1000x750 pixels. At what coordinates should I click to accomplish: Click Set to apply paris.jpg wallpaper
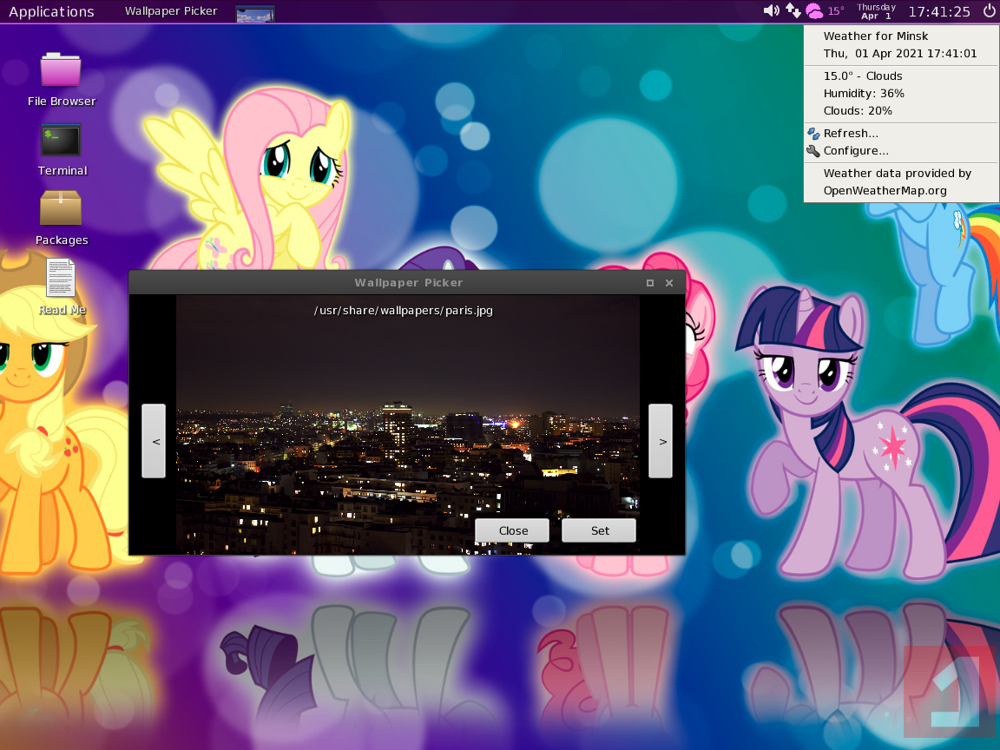click(599, 530)
